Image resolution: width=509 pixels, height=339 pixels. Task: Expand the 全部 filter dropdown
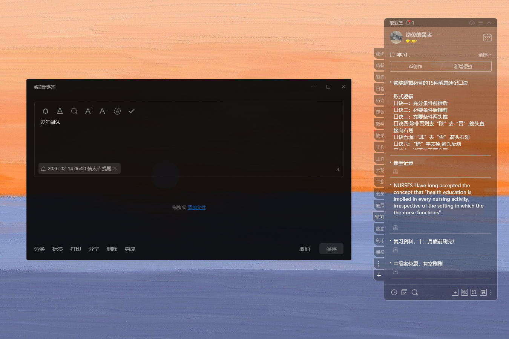pyautogui.click(x=484, y=55)
